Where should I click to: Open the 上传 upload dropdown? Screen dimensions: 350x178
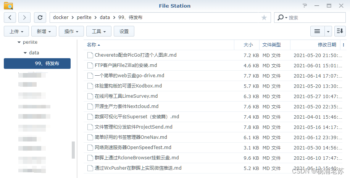tap(16, 31)
